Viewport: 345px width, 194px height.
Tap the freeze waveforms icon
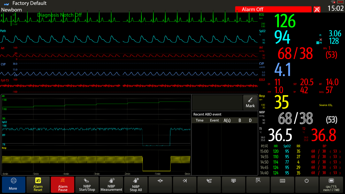coord(185,185)
